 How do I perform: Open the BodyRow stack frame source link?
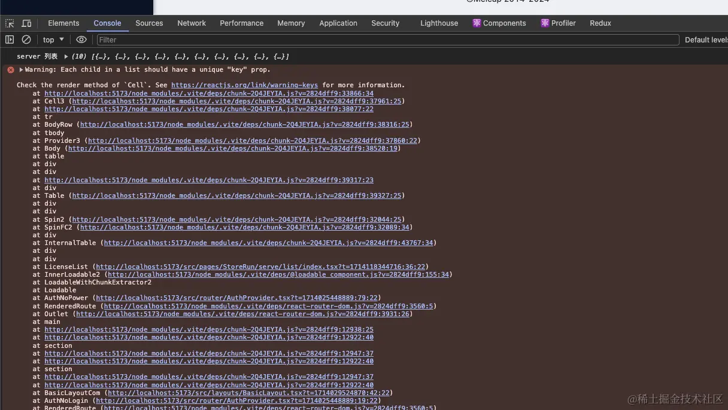coord(245,125)
